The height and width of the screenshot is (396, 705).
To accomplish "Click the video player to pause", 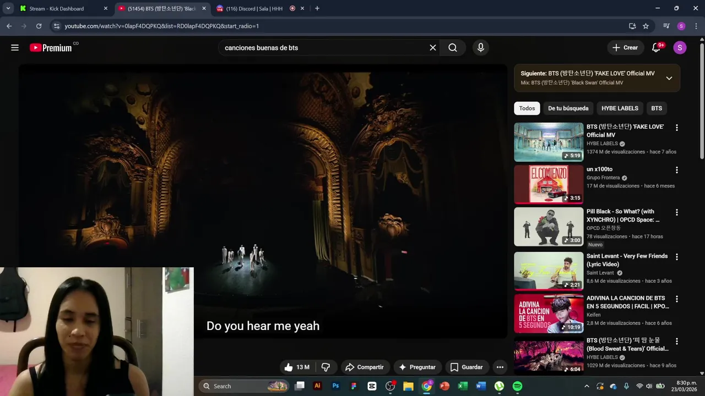I will 263,201.
